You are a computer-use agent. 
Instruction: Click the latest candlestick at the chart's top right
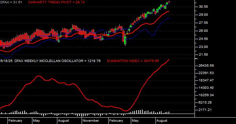click(x=169, y=2)
